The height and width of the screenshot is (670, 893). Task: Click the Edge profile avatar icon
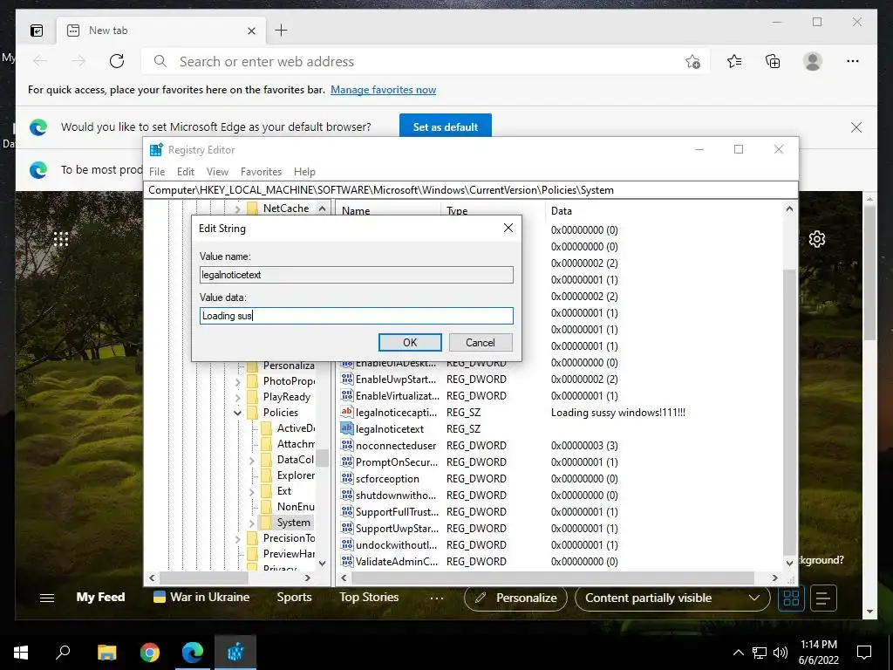813,61
